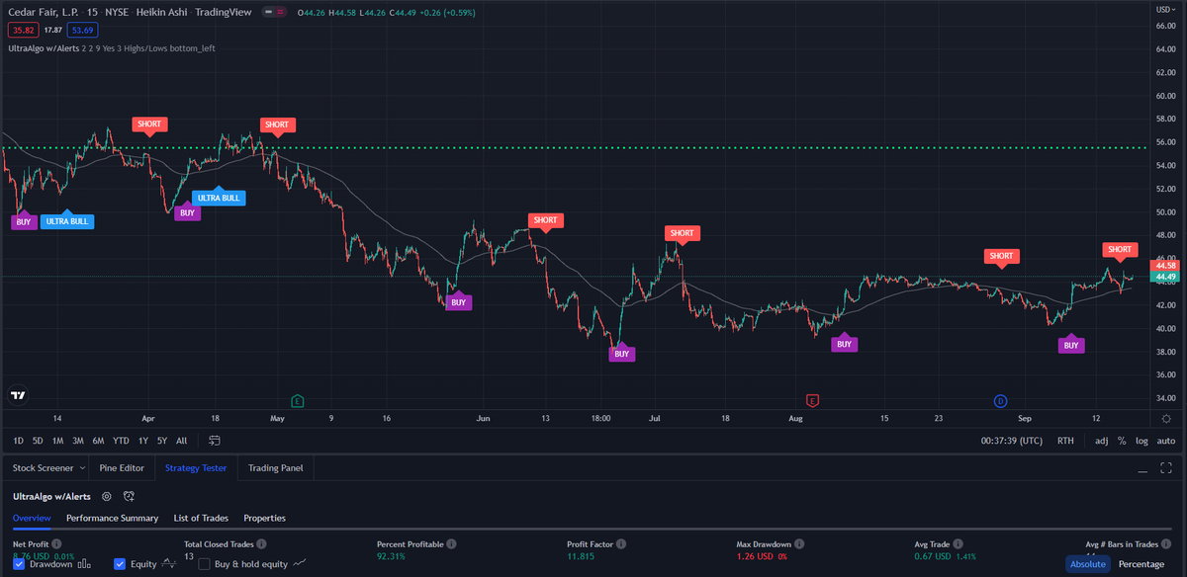
Task: Click the blue dividend D marker
Action: click(x=1000, y=400)
